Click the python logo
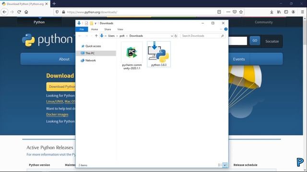Viewport: 307px width, 172px height. 47,40
